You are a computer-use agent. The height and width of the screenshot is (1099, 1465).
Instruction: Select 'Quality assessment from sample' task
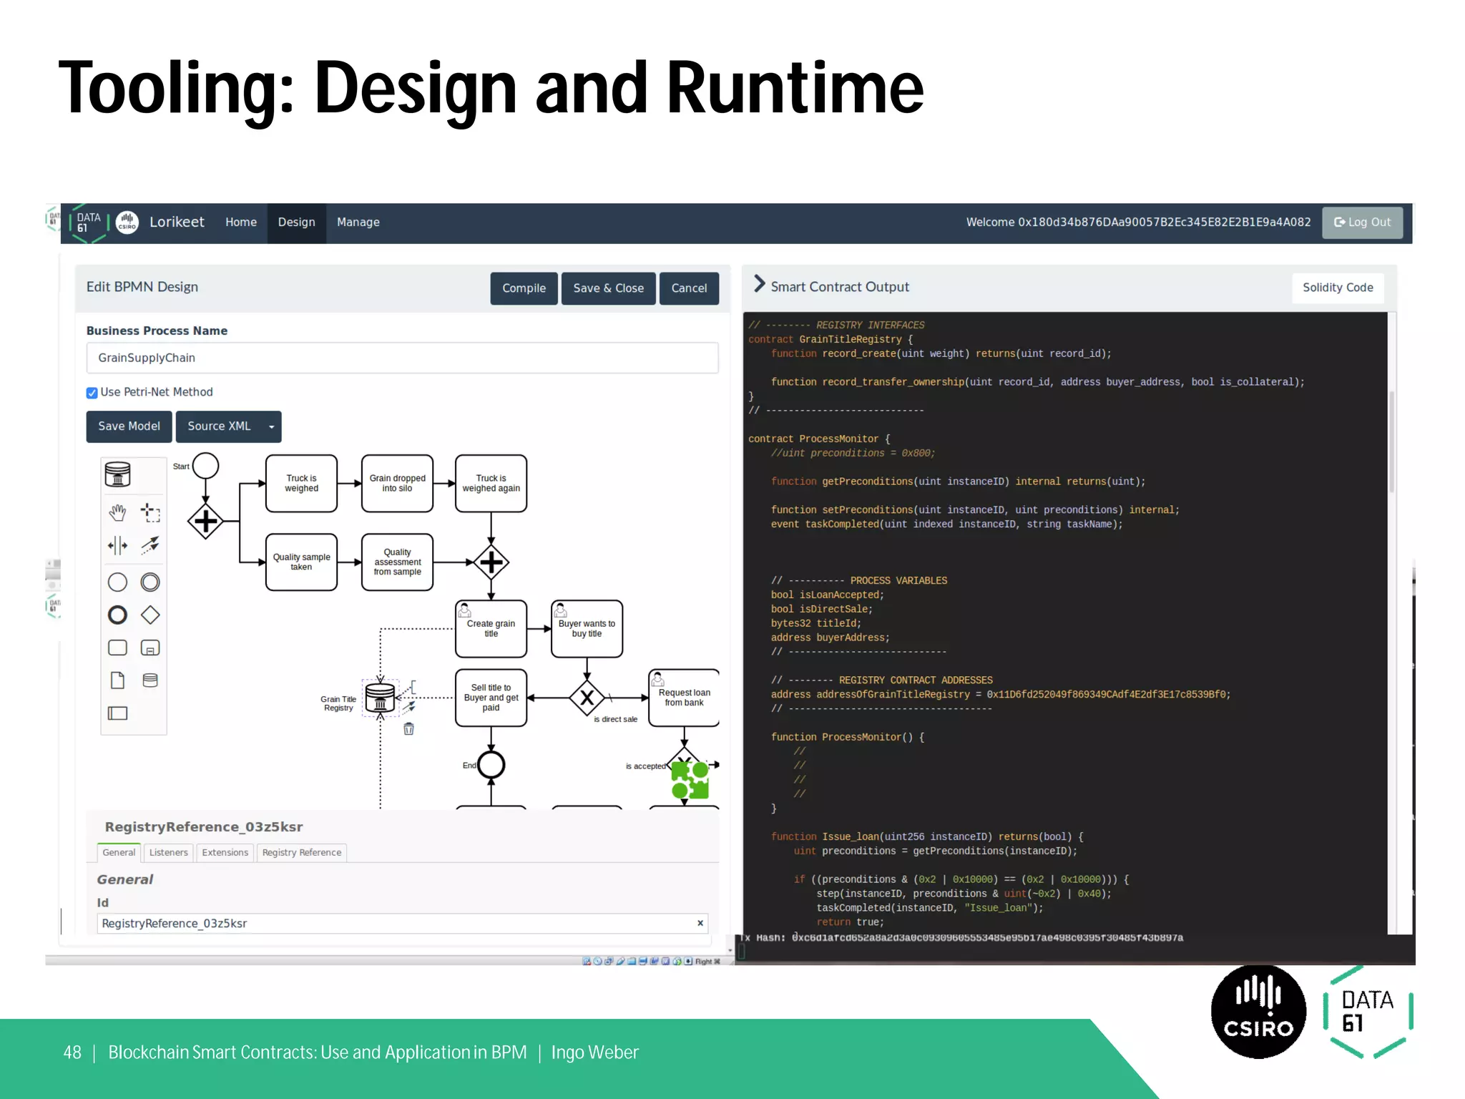point(398,562)
